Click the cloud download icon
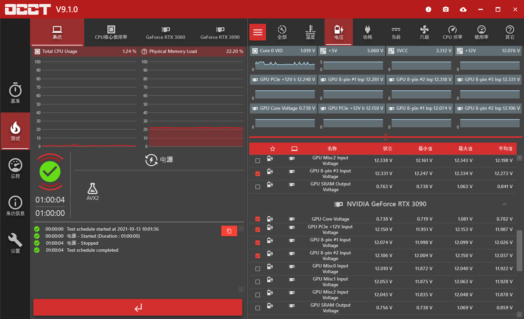Image resolution: width=524 pixels, height=319 pixels. [x=463, y=9]
